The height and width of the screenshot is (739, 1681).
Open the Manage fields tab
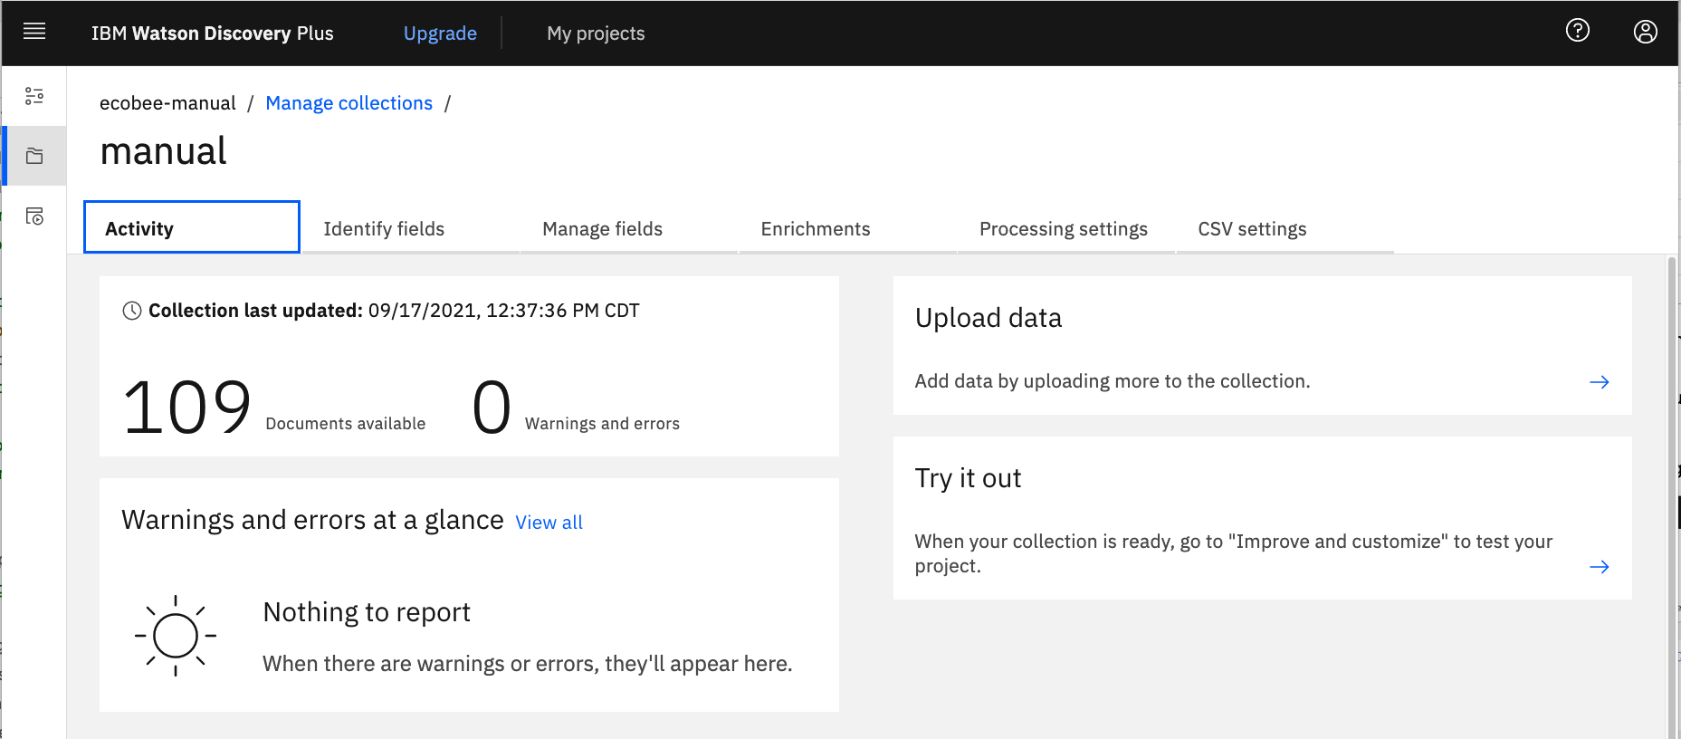tap(630, 229)
